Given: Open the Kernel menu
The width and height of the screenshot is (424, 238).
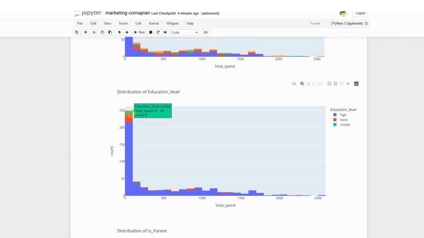Looking at the screenshot, I should [154, 24].
